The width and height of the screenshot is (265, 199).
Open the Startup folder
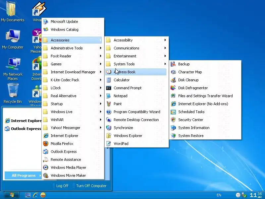click(x=72, y=104)
